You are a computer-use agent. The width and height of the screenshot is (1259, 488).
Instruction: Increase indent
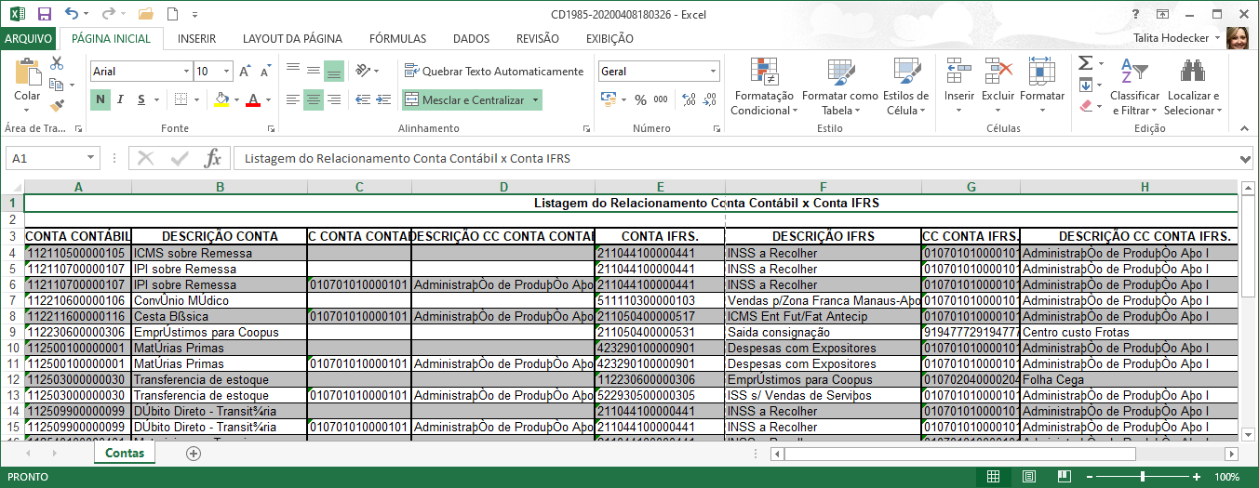click(x=383, y=99)
